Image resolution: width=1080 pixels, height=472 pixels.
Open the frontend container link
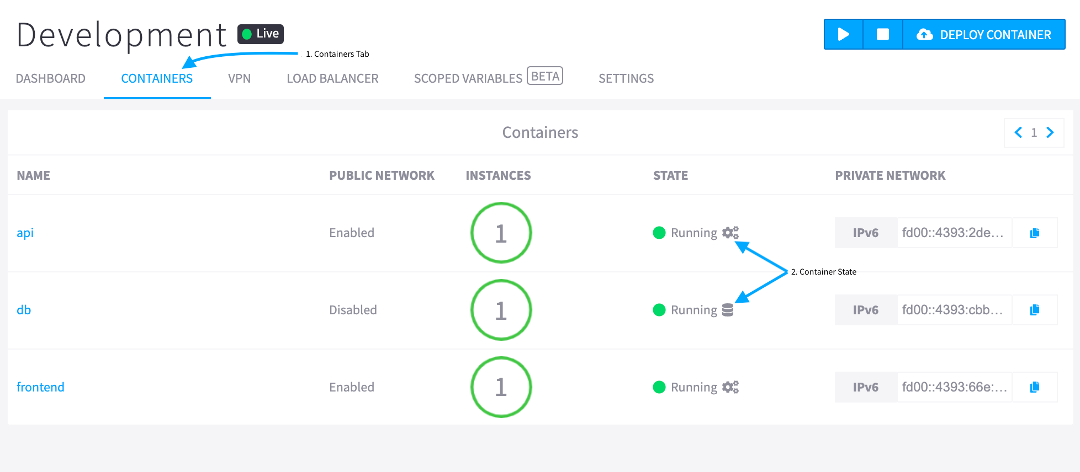click(40, 387)
